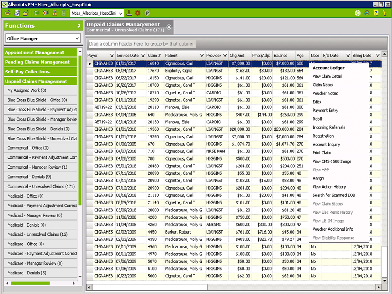Select View CMS-1500 Image menu entry
Image resolution: width=392 pixels, height=294 pixels.
(332, 161)
